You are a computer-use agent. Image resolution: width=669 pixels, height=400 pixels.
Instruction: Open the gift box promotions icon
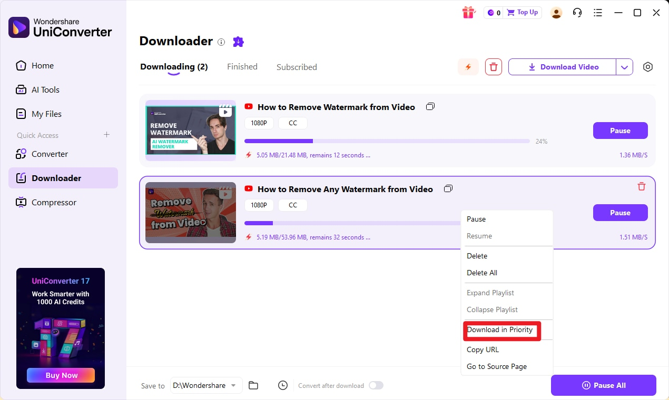[x=468, y=12]
